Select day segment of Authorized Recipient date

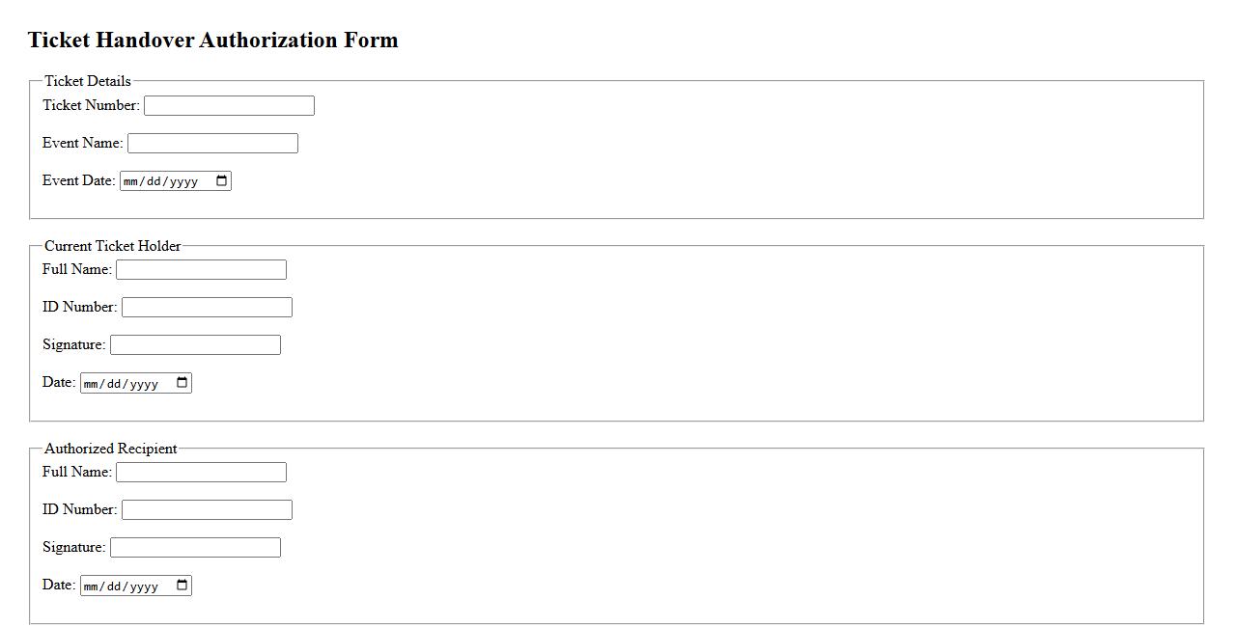pos(115,586)
